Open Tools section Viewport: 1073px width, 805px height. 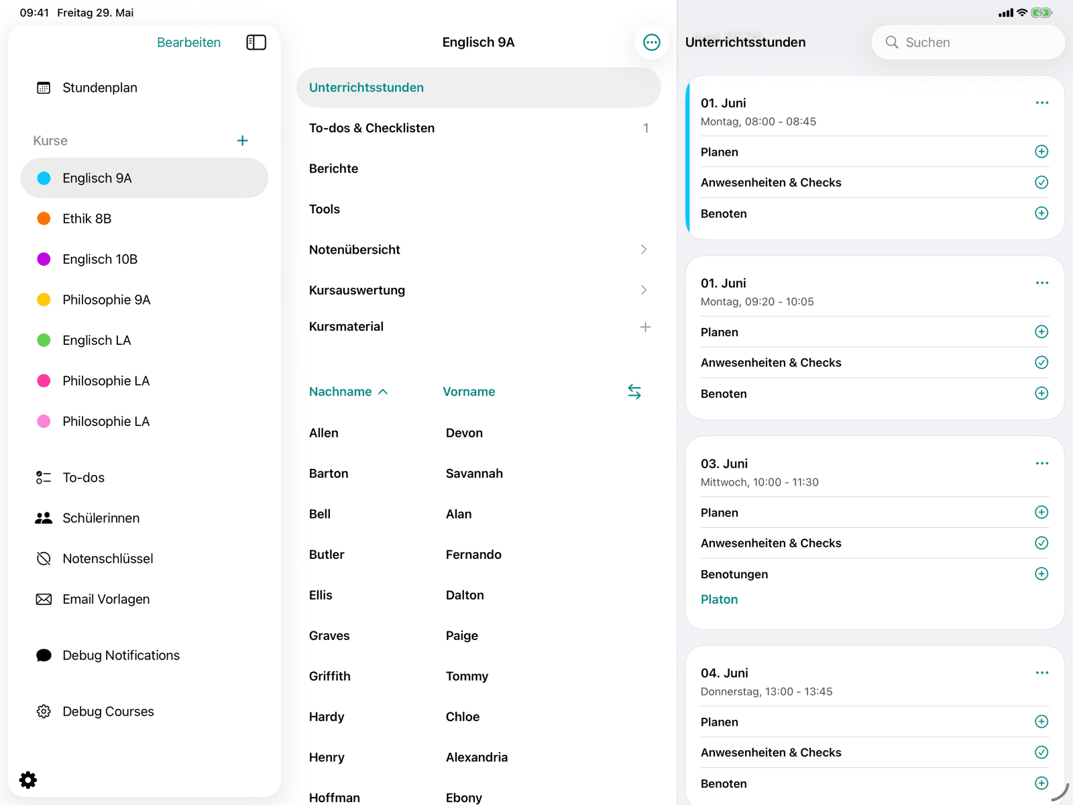(479, 209)
